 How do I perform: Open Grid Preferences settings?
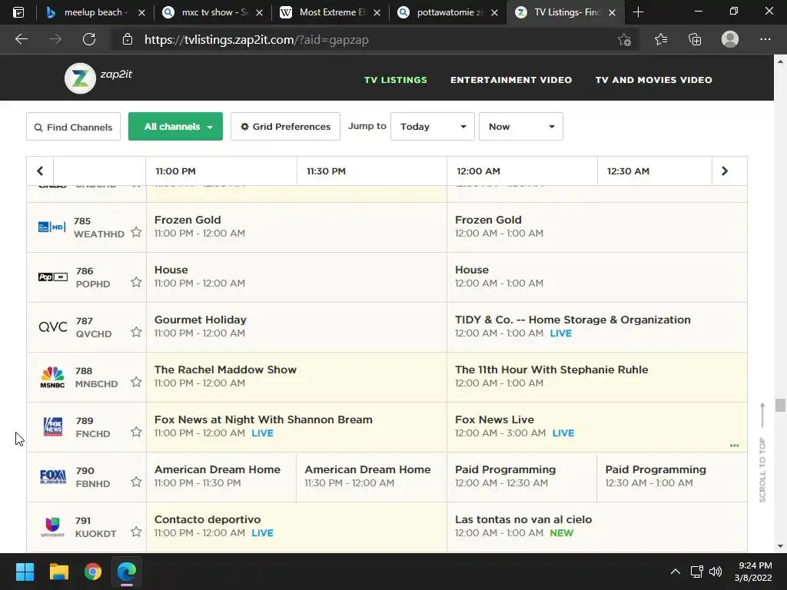[285, 127]
